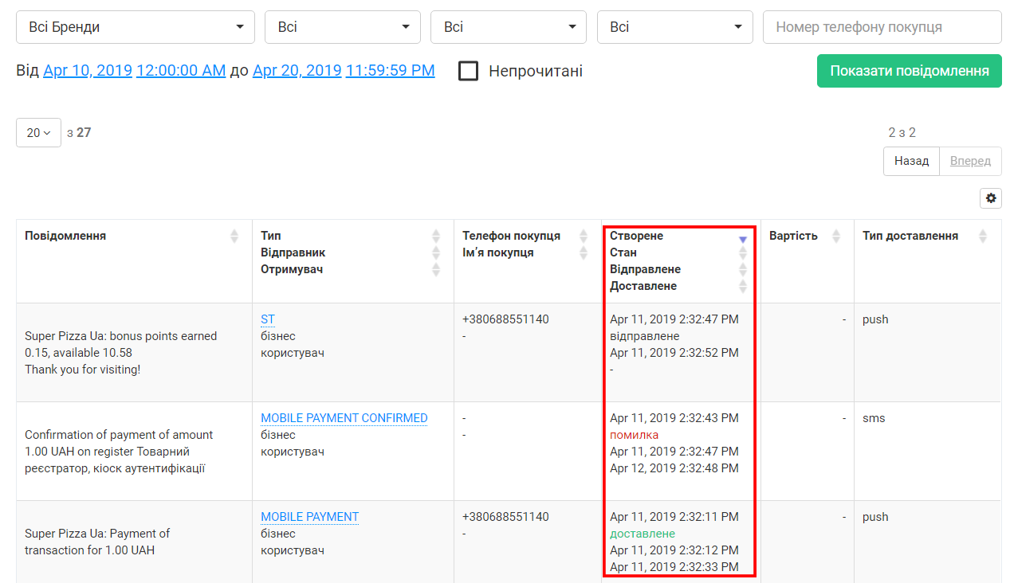Click the ST message type link
Image resolution: width=1010 pixels, height=583 pixels.
coord(268,319)
